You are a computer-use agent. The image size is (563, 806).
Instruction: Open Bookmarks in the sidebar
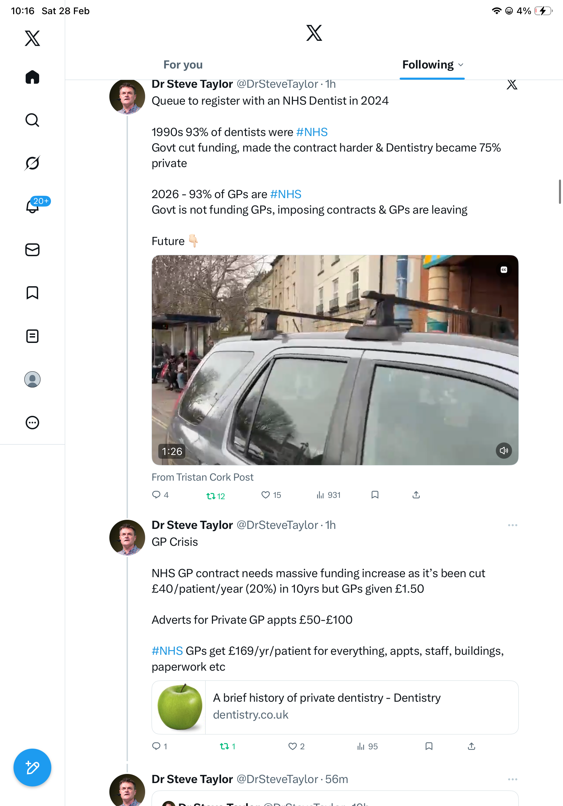coord(32,293)
